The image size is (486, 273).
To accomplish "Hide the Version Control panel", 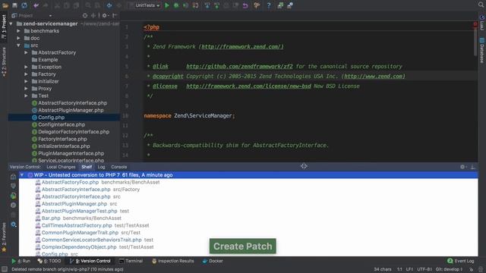I will point(473,167).
